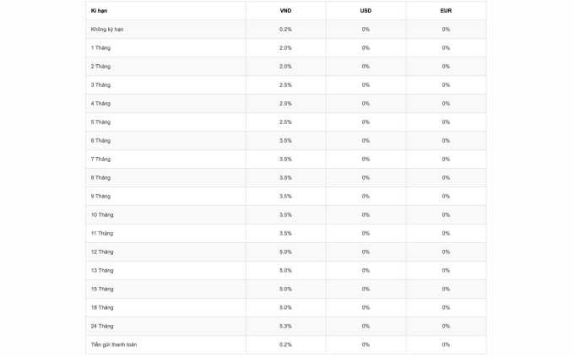Select the Tiền gửi thanh toán row label
The image size is (574, 357).
click(x=114, y=345)
